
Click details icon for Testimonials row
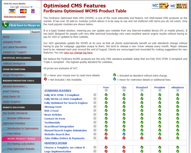coord(95,122)
